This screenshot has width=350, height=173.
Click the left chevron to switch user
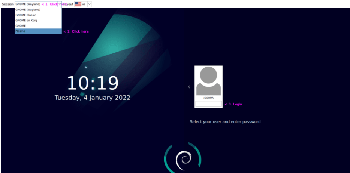point(189,87)
